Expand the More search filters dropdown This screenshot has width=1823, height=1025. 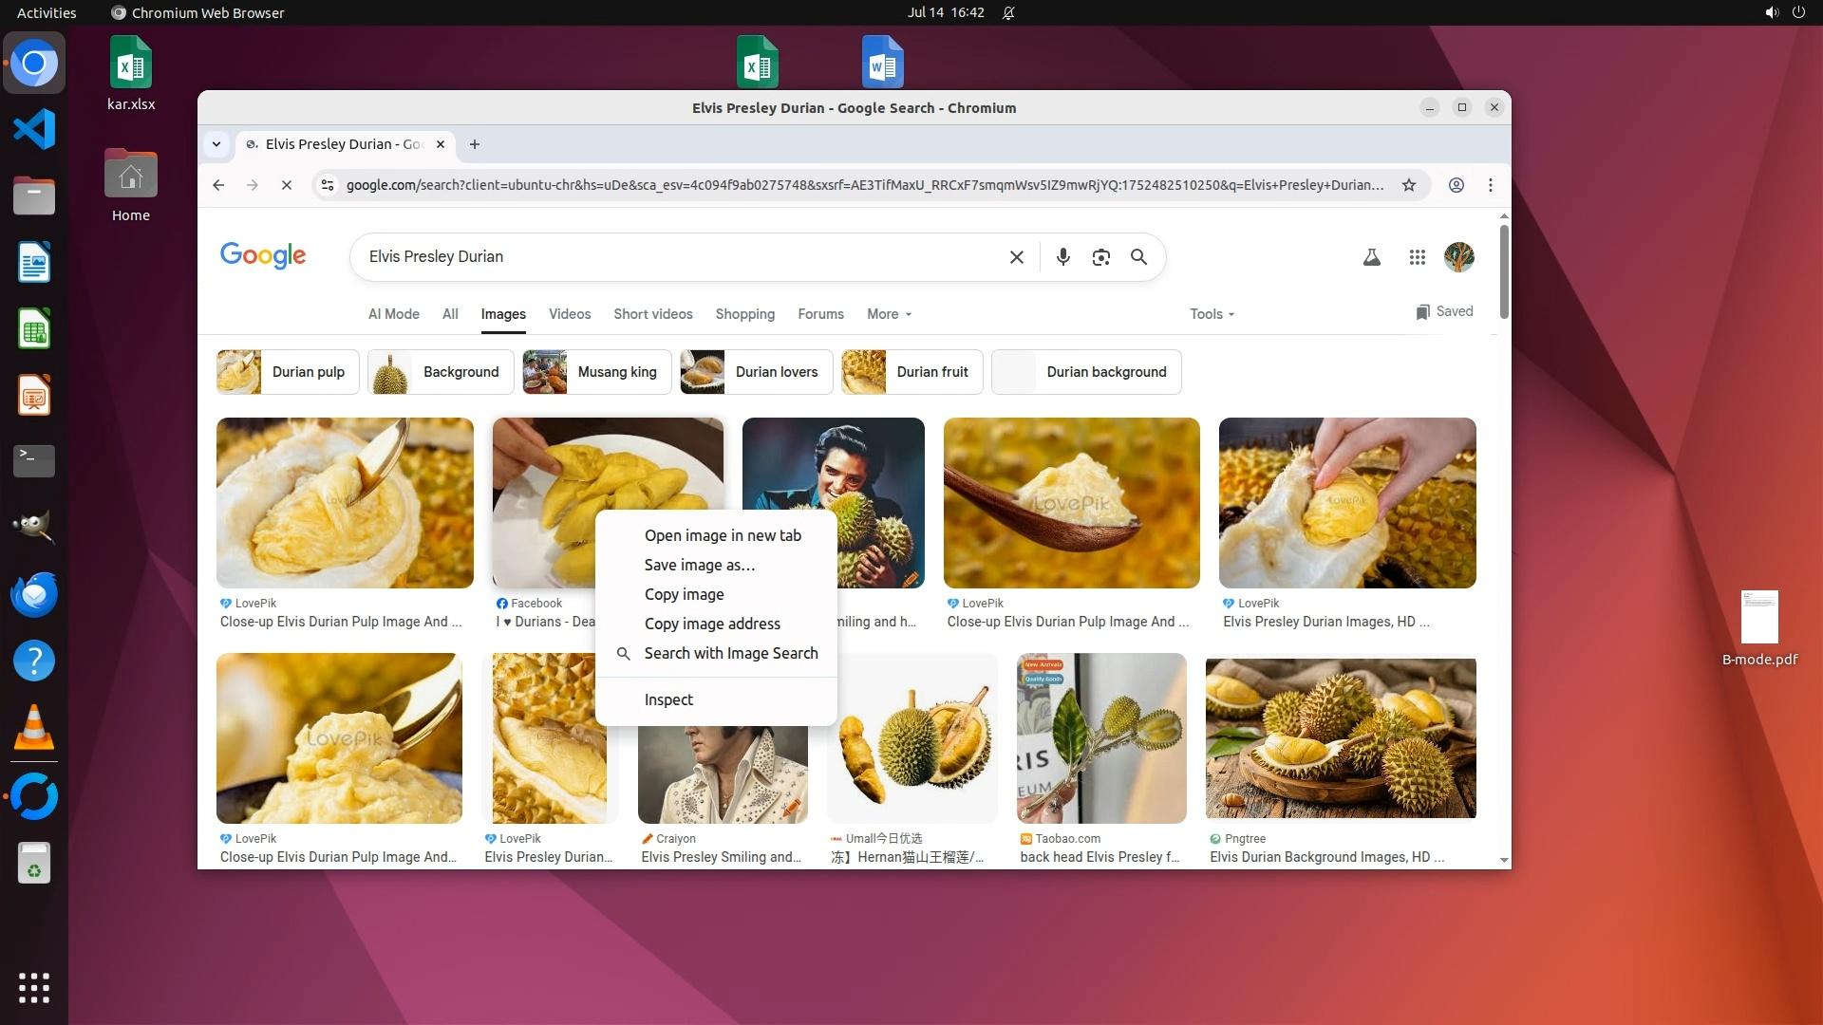889,314
